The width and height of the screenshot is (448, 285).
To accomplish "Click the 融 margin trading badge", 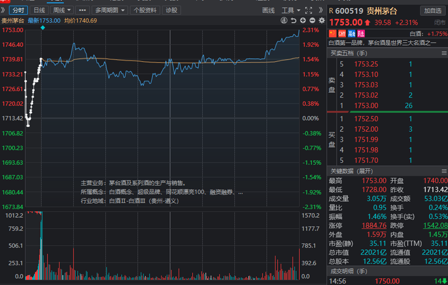I will pyautogui.click(x=351, y=33).
